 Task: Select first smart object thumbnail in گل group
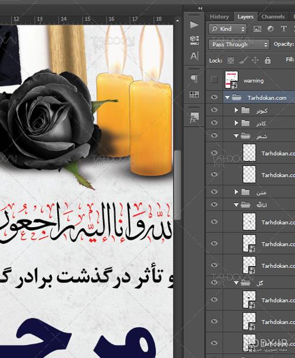coord(249,300)
